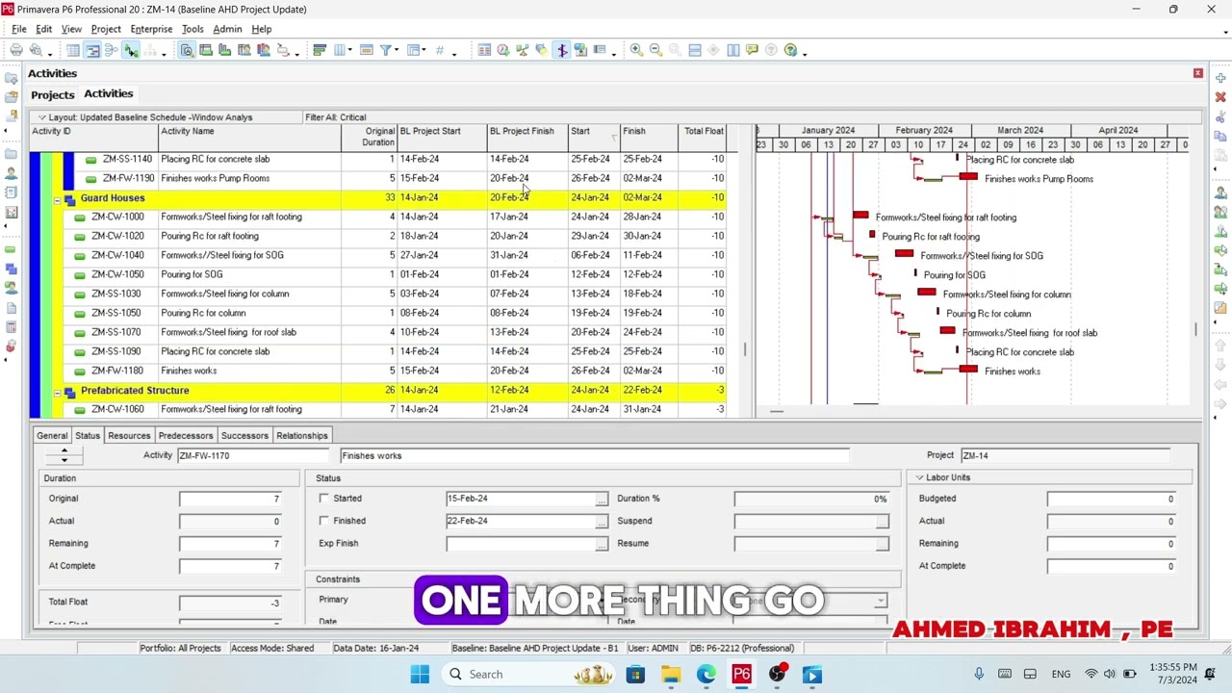Close the Activities panel with red X

pyautogui.click(x=1198, y=73)
